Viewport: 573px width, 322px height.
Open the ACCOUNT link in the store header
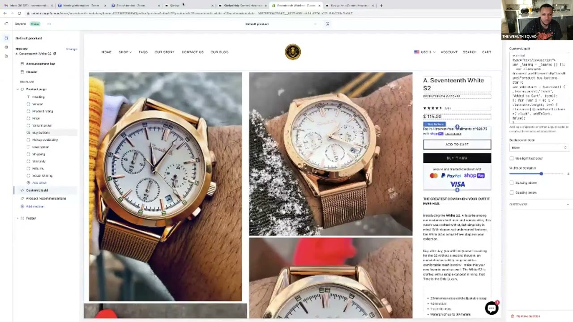(449, 52)
